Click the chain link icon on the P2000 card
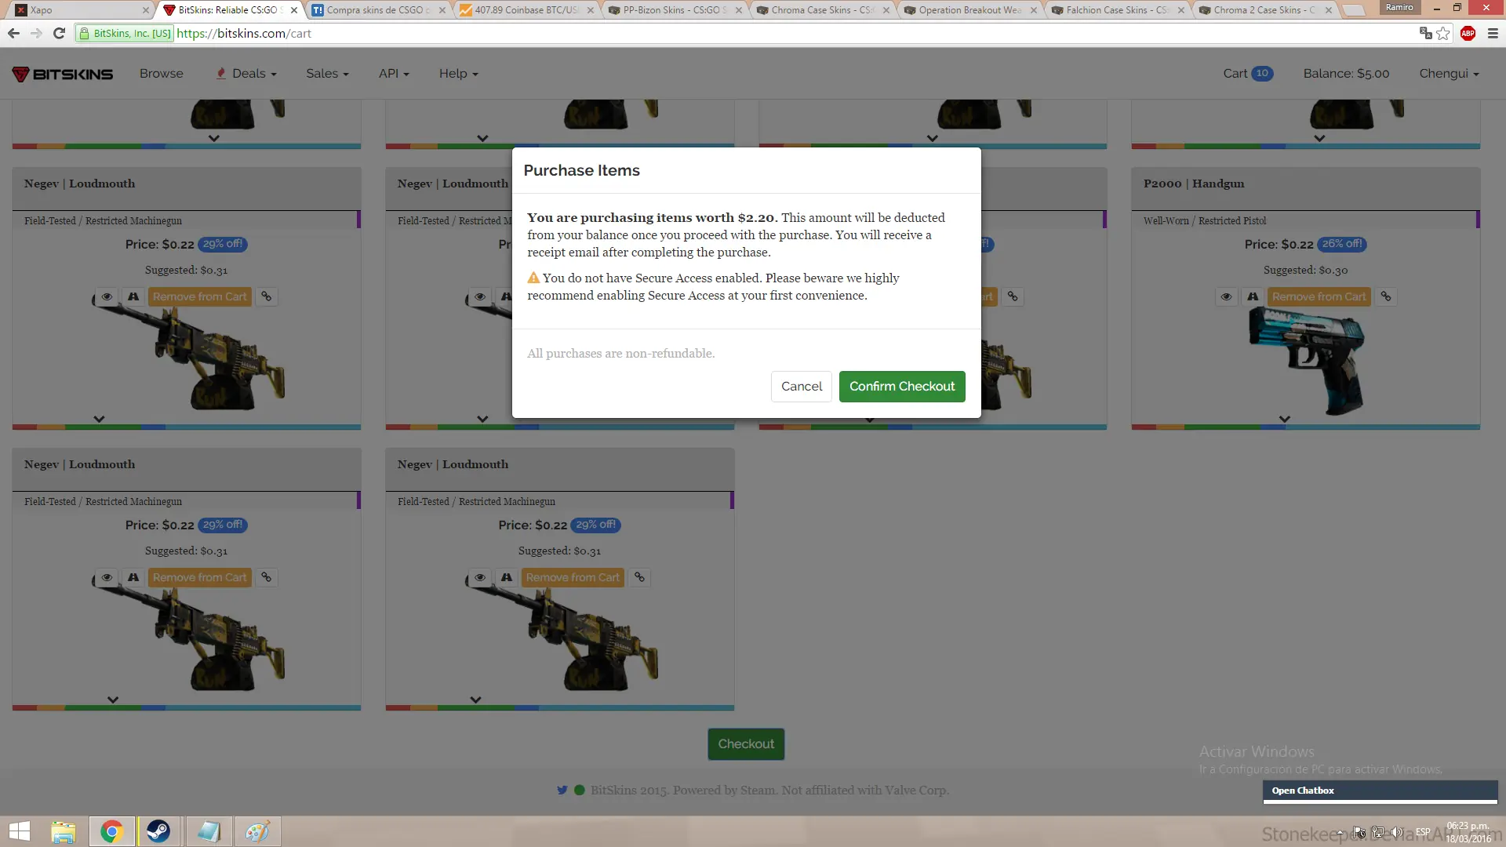The width and height of the screenshot is (1506, 847). pos(1386,296)
